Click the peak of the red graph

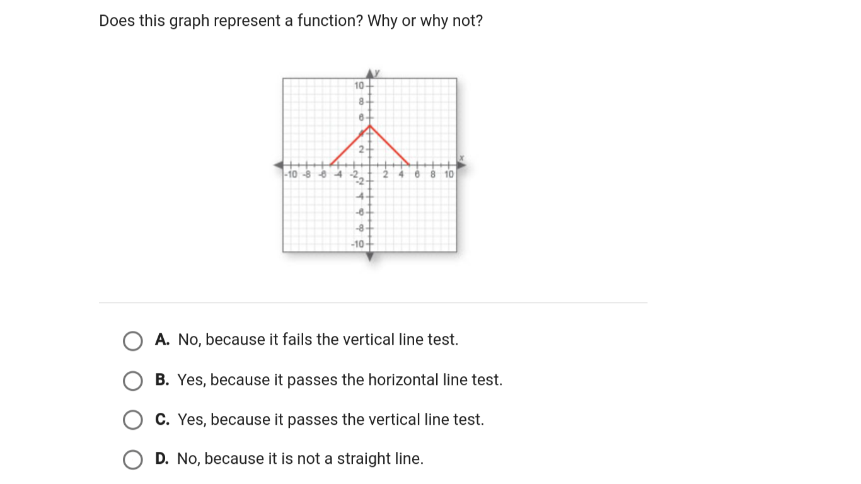370,125
